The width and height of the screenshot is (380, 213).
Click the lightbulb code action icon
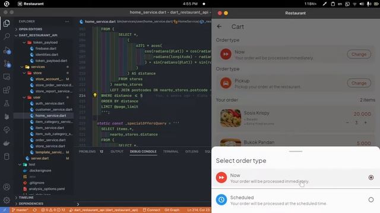pos(95,95)
